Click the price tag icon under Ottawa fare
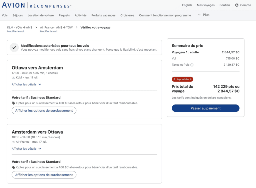 coord(13,103)
